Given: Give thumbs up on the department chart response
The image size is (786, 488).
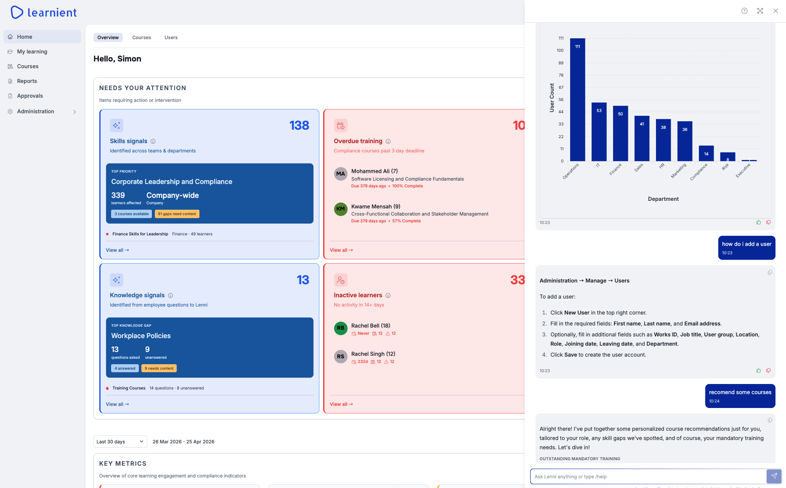Looking at the screenshot, I should point(759,222).
